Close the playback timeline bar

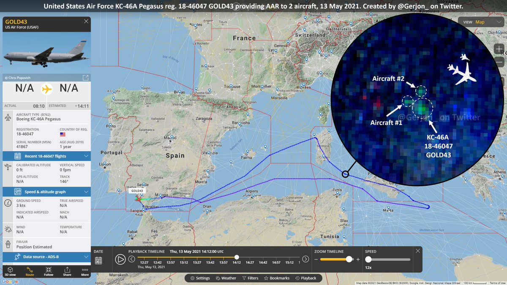pyautogui.click(x=418, y=251)
